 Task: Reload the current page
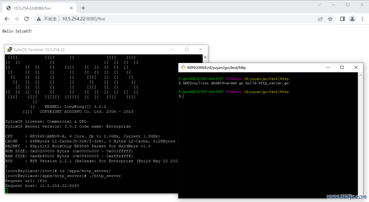point(26,19)
